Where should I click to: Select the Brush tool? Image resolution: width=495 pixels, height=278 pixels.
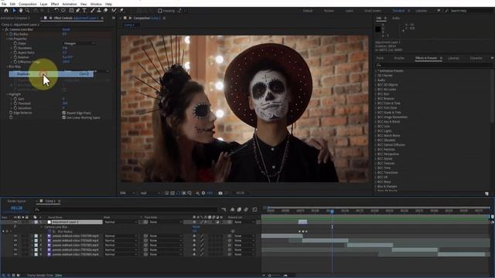[x=93, y=10]
